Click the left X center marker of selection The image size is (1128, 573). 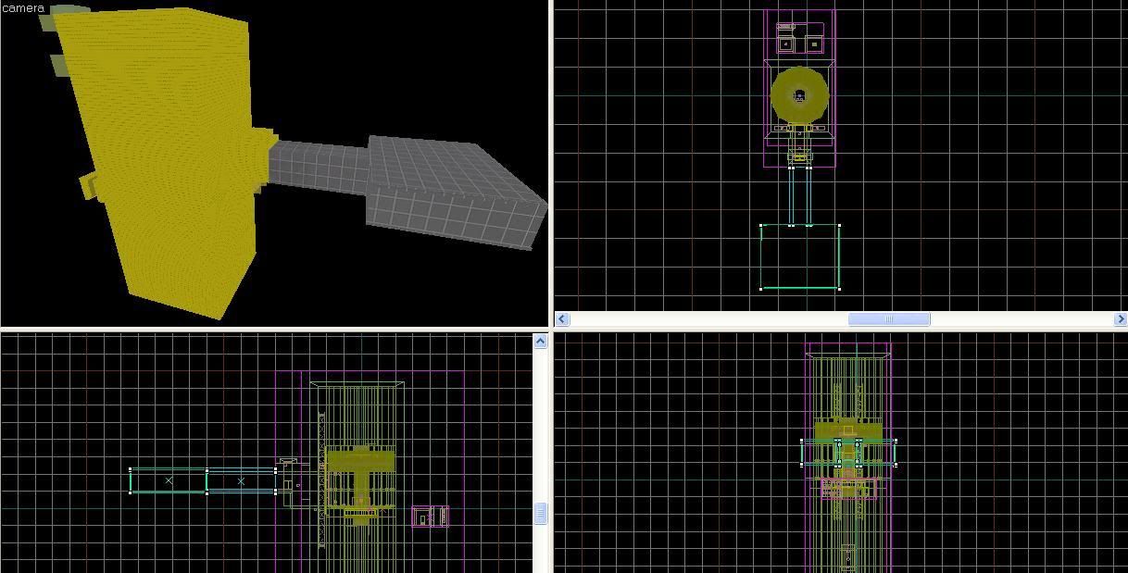point(169,481)
